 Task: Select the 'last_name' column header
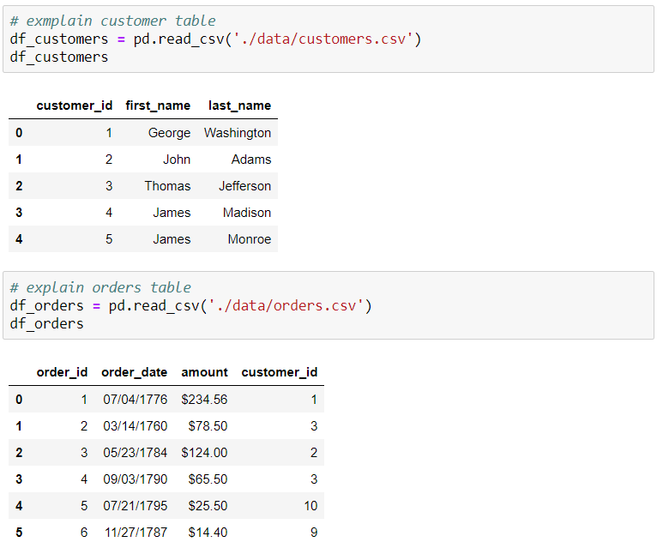click(x=239, y=105)
